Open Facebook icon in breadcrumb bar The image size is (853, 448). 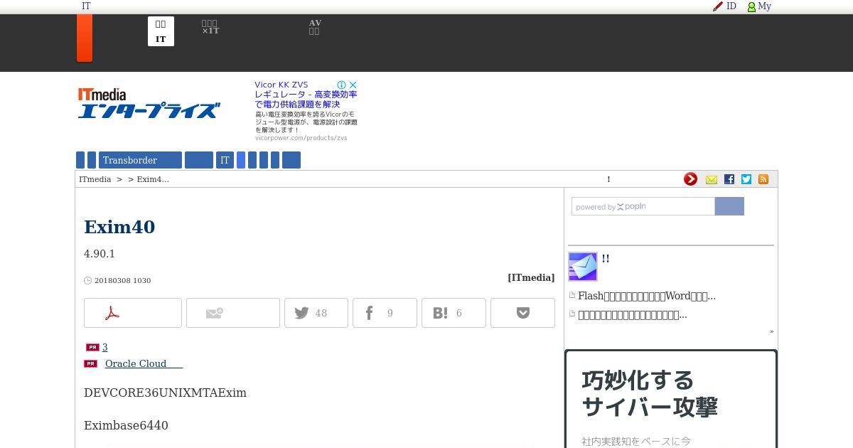[x=729, y=179]
